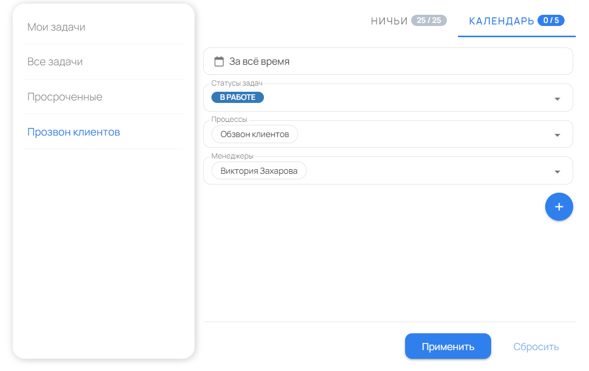The height and width of the screenshot is (371, 589).
Task: Show the Просроченные task list
Action: (65, 97)
